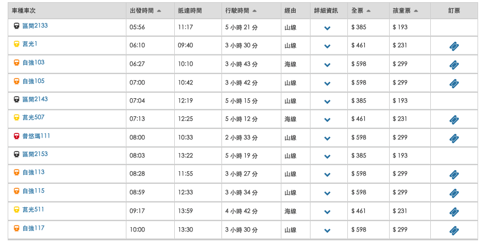The image size is (488, 248).
Task: Open the 普悠瑪111 train link
Action: click(36, 136)
